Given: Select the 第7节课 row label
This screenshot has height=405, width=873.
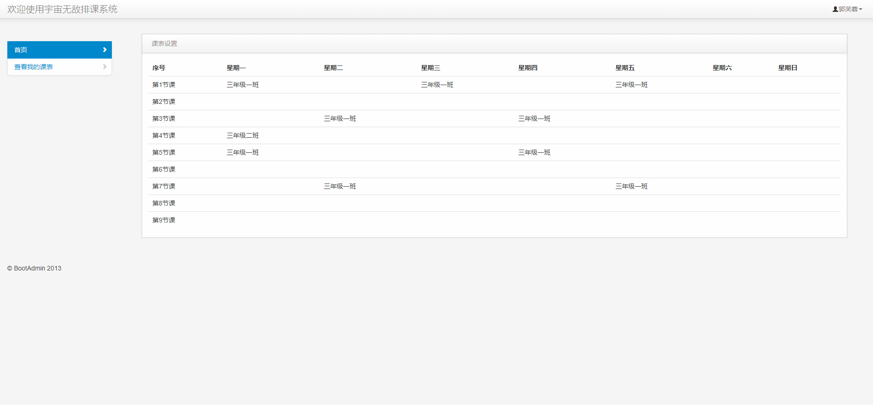Looking at the screenshot, I should click(x=164, y=186).
